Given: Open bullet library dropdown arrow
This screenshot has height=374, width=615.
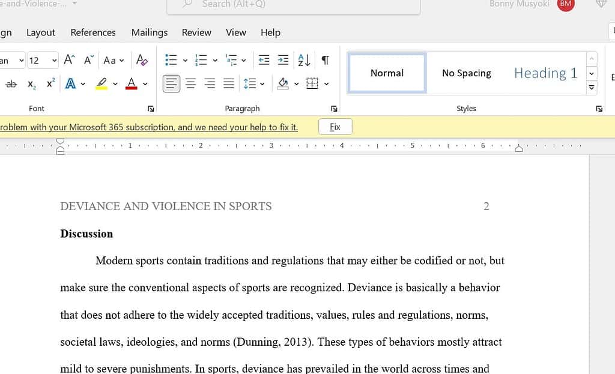Looking at the screenshot, I should [185, 61].
